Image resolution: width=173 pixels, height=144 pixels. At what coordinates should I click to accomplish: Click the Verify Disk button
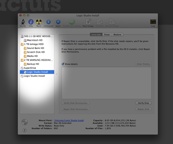point(143,103)
